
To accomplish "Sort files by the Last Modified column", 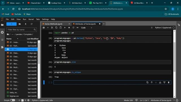I will click(x=33, y=39).
